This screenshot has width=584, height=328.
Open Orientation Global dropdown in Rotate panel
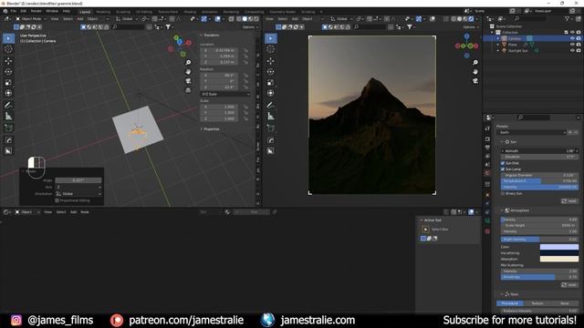tap(78, 194)
